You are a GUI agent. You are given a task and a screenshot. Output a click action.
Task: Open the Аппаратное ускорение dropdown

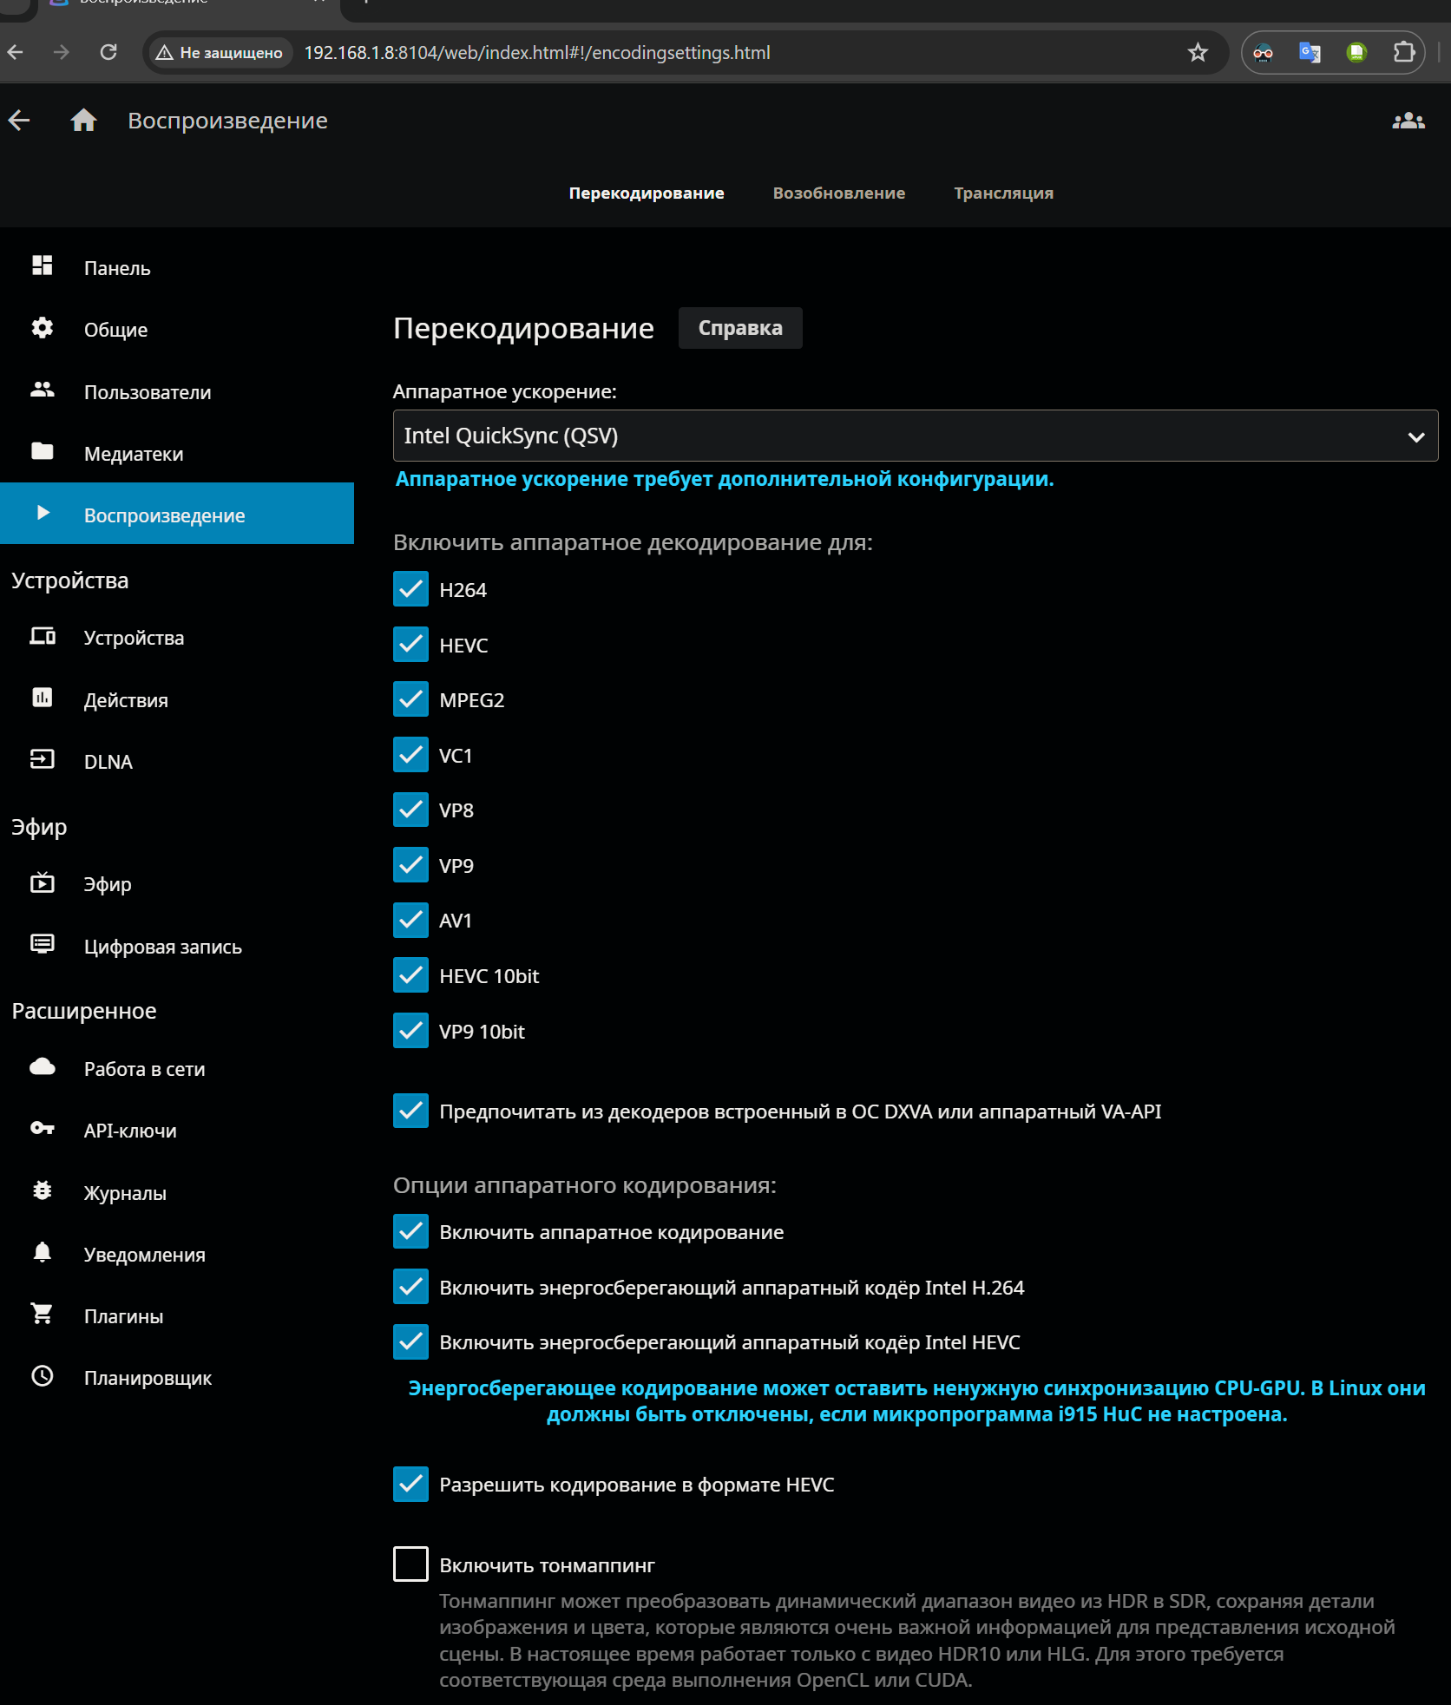(915, 436)
